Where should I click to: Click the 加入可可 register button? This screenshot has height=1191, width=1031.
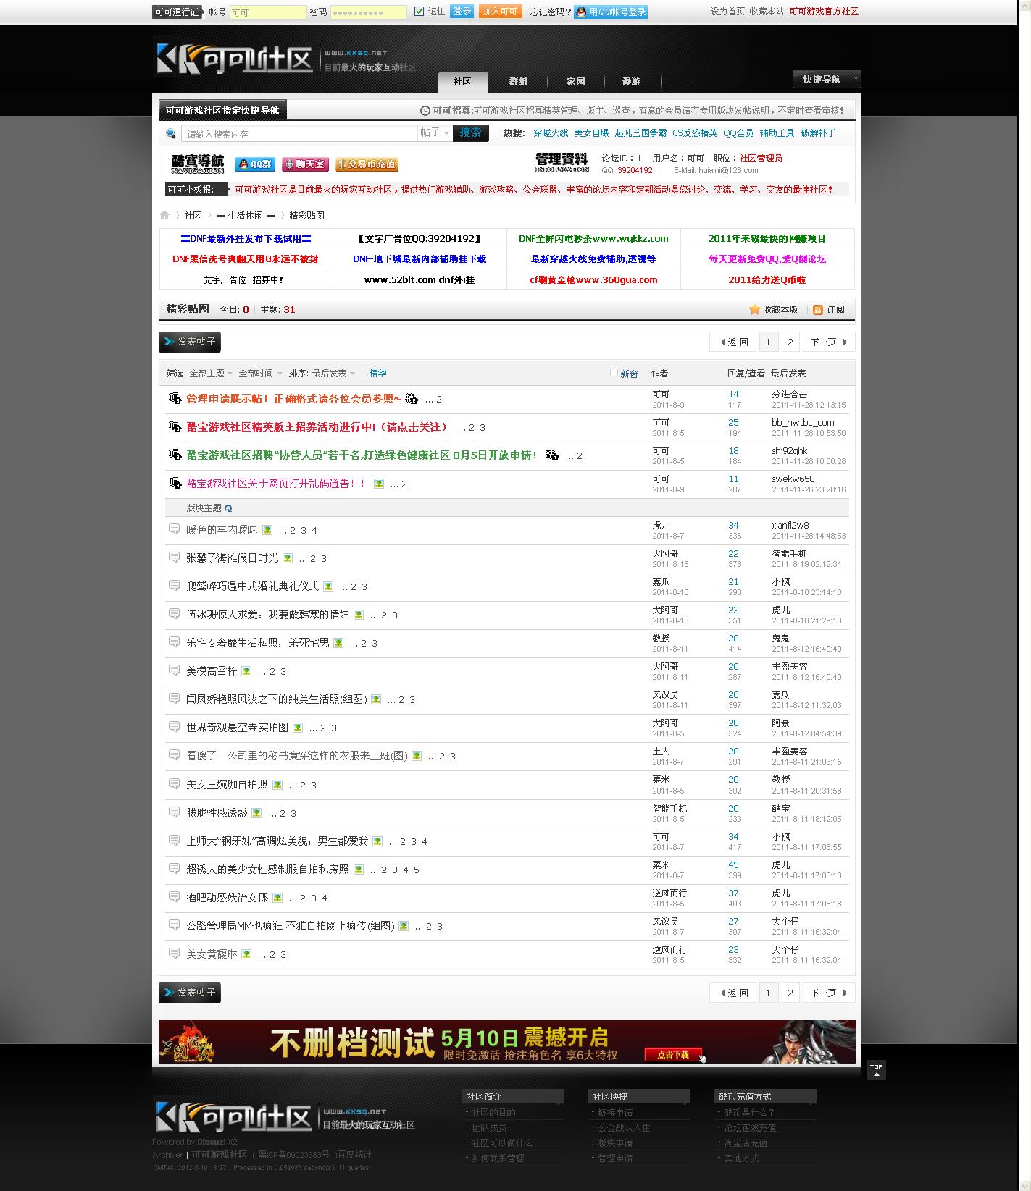(500, 12)
